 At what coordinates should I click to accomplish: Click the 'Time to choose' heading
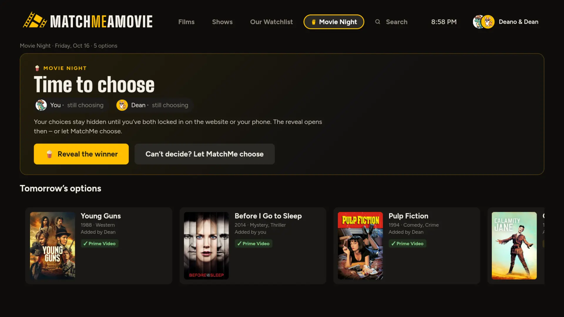(x=94, y=85)
